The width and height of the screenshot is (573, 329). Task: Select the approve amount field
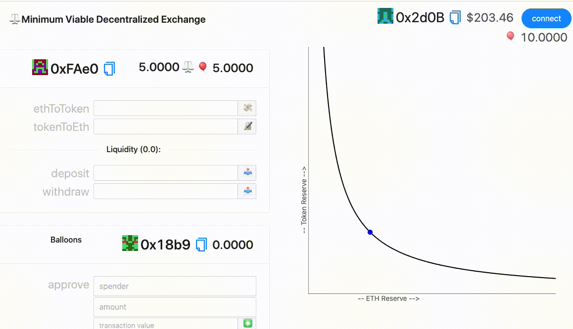coord(175,307)
